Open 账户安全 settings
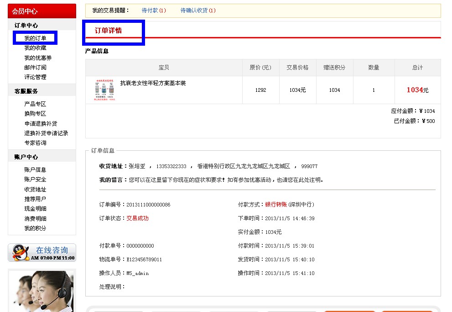Image resolution: width=452 pixels, height=312 pixels. coord(35,180)
